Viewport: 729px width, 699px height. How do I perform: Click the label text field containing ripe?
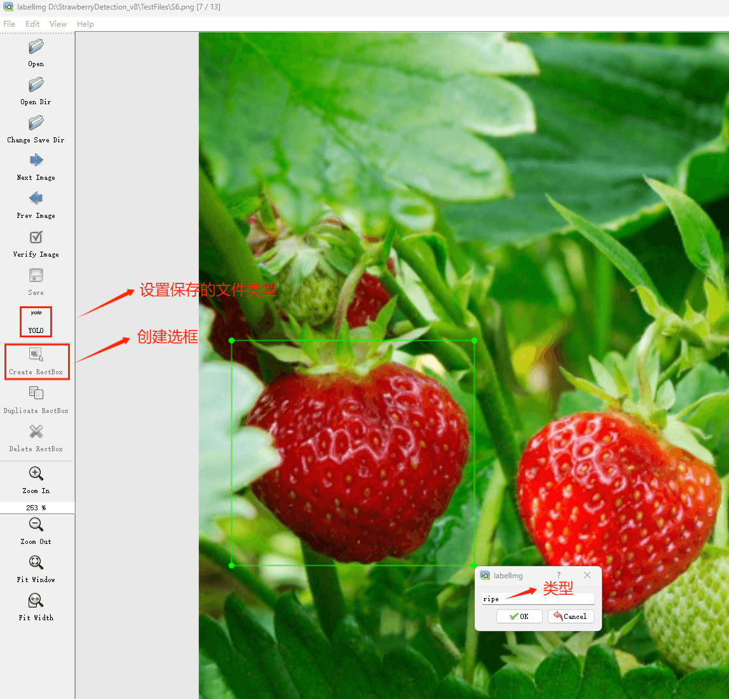[537, 599]
